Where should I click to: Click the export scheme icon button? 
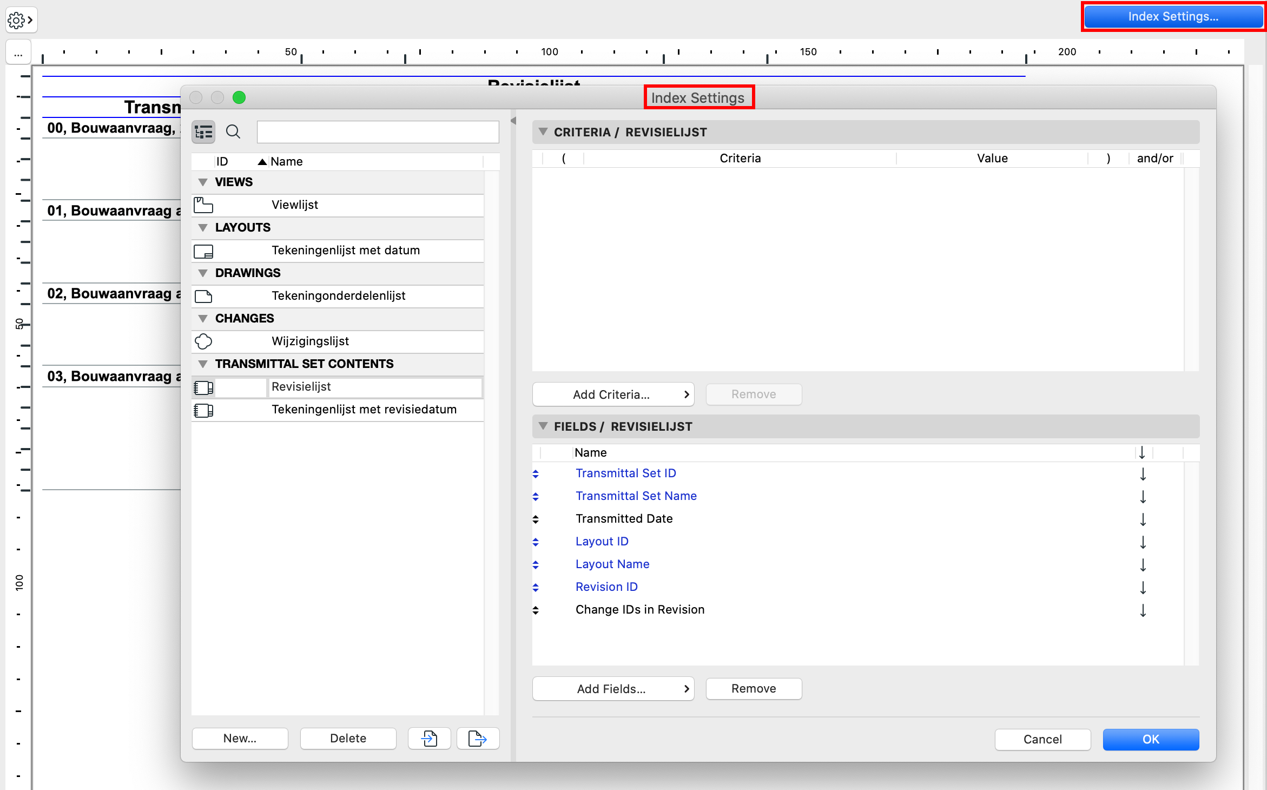(478, 739)
